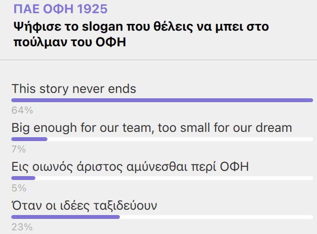Pick the 'Όταν οι ιδέες ταξιδεύουν' option
The image size is (317, 234).
click(x=84, y=206)
